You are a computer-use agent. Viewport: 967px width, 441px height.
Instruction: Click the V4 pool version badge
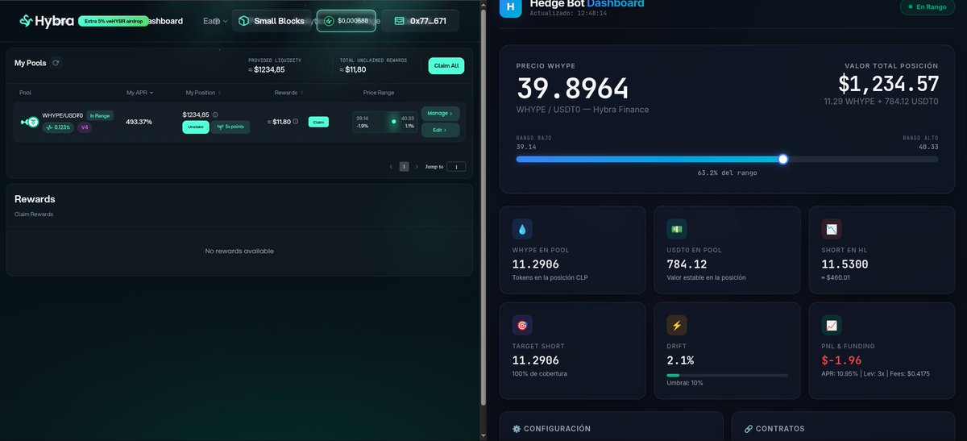[85, 127]
